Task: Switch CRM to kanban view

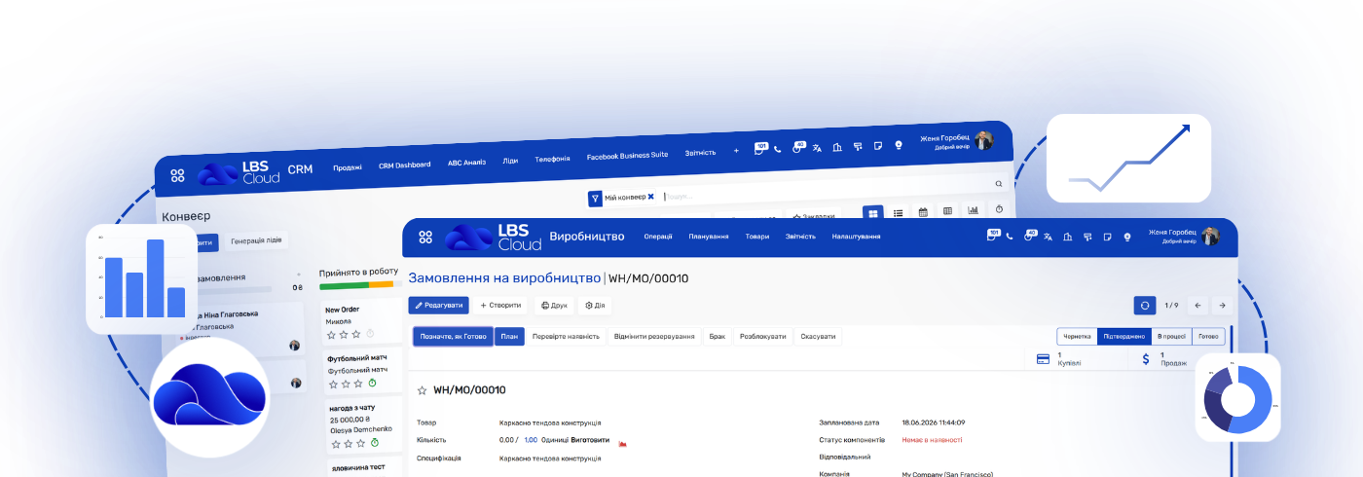Action: coord(873,212)
